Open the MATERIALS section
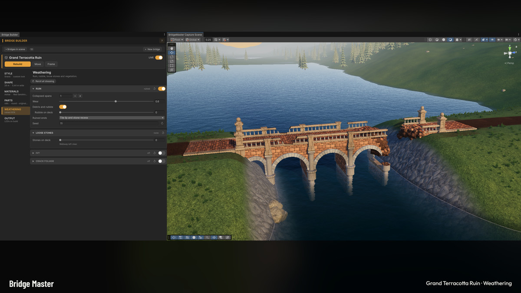The image size is (521, 293). [x=15, y=93]
